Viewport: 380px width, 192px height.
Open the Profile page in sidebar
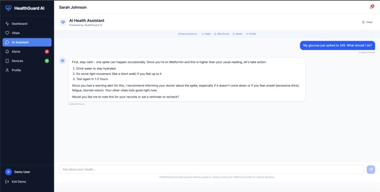pyautogui.click(x=27, y=70)
